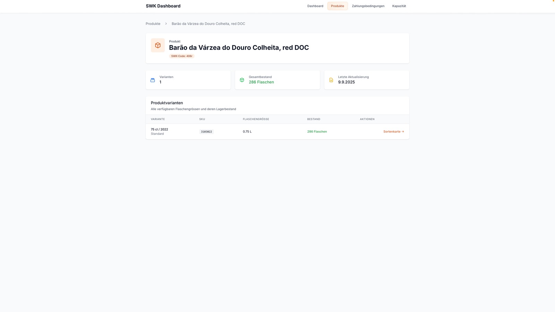Click the SKU code 3103022 badge

pyautogui.click(x=206, y=132)
